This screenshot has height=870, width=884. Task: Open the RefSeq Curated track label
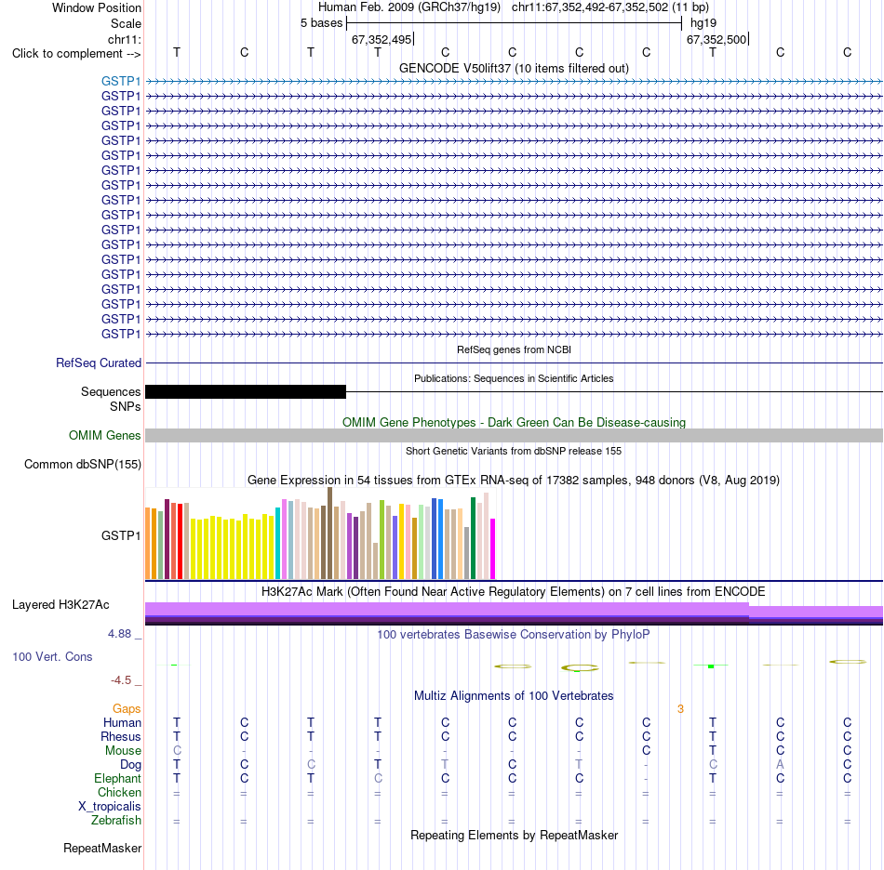click(98, 362)
